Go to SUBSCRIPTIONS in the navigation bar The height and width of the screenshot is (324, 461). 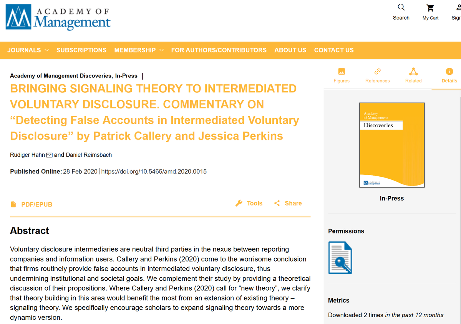81,50
